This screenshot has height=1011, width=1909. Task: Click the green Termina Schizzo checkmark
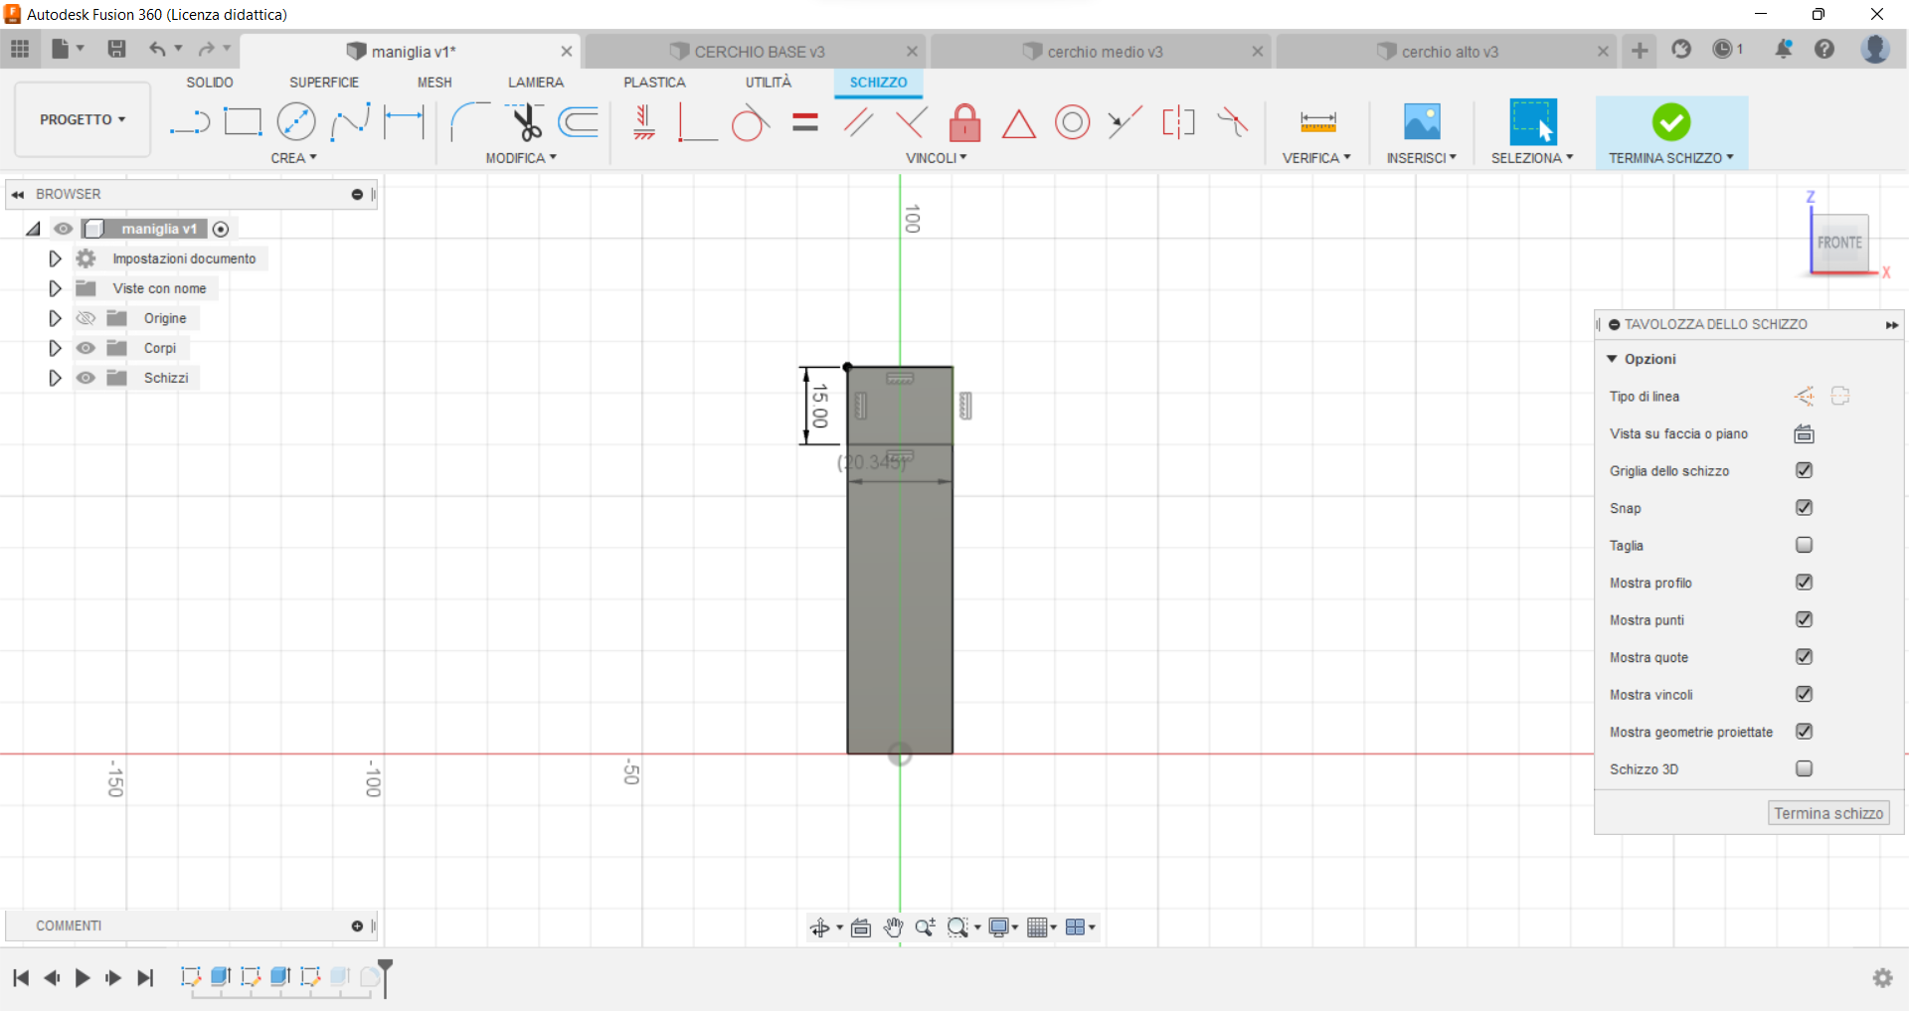pos(1670,122)
